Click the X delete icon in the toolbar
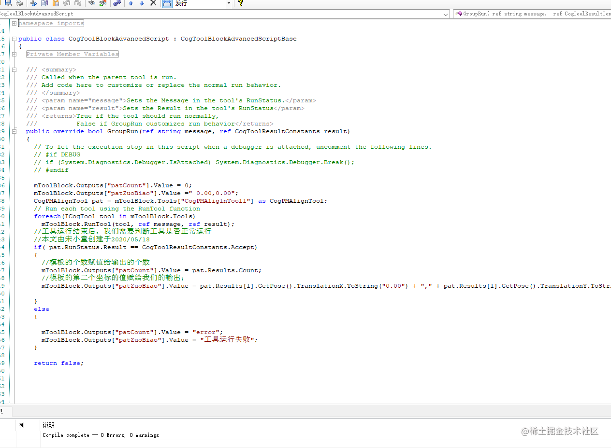 (153, 3)
